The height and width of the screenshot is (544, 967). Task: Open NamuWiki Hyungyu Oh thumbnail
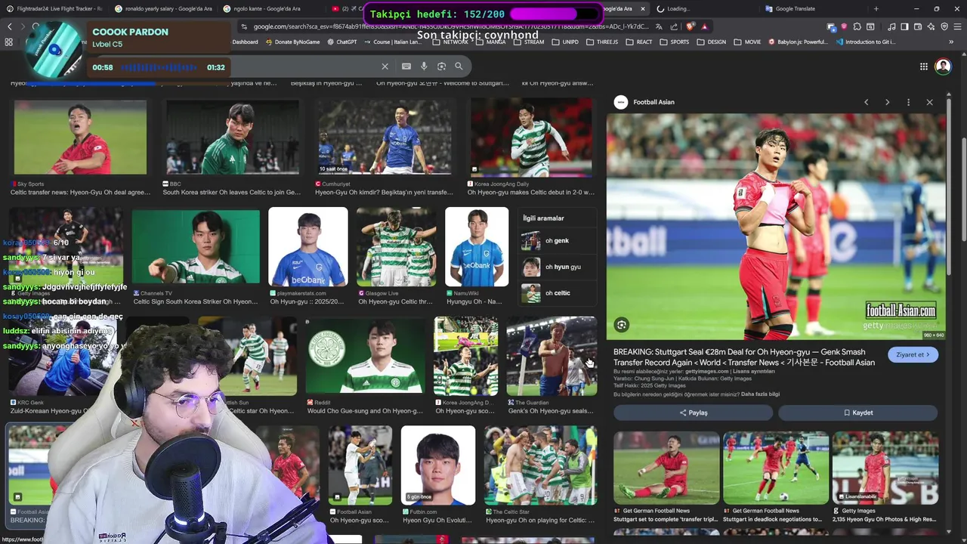pos(477,247)
